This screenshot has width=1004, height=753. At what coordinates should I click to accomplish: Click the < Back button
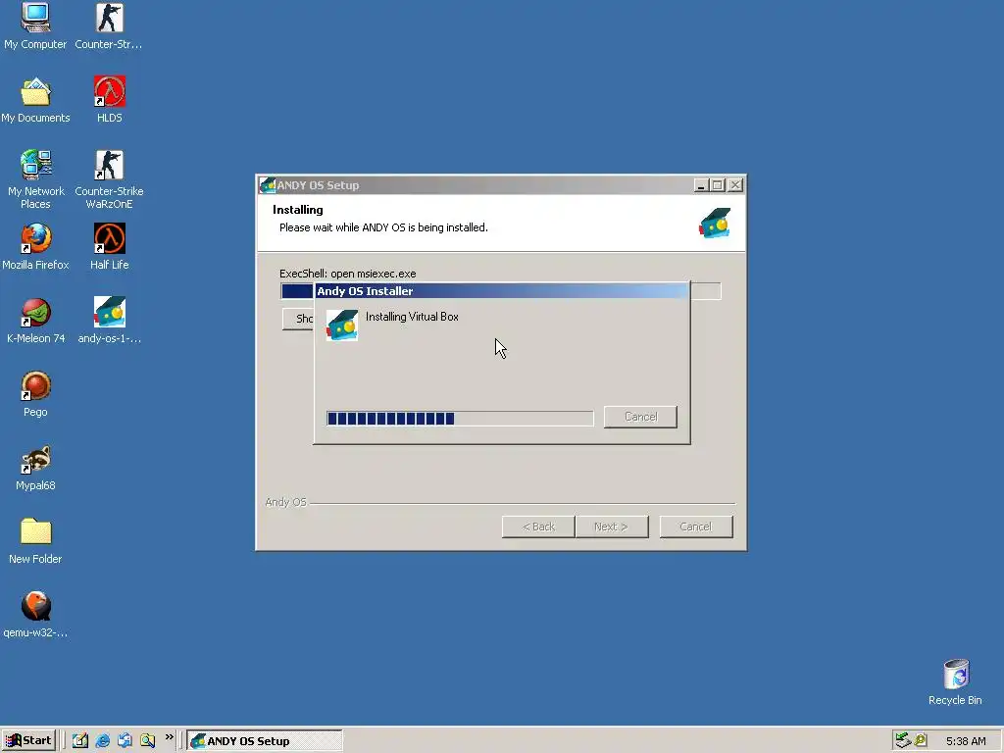(538, 527)
